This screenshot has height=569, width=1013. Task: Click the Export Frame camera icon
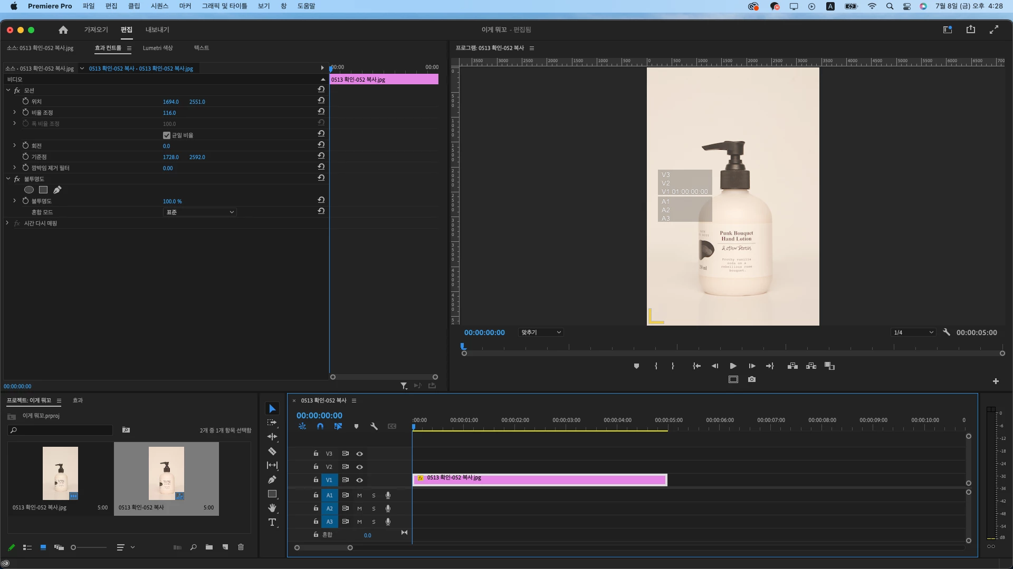752,379
